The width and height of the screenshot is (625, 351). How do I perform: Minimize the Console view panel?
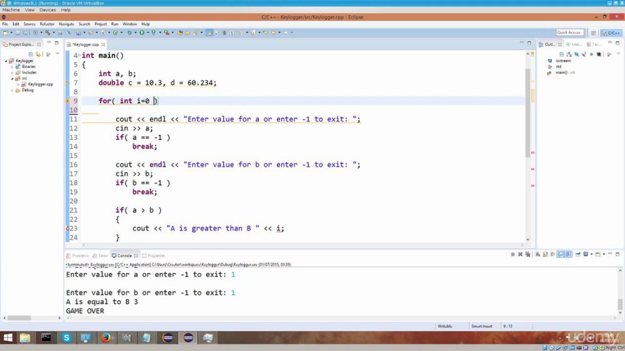[x=610, y=254]
